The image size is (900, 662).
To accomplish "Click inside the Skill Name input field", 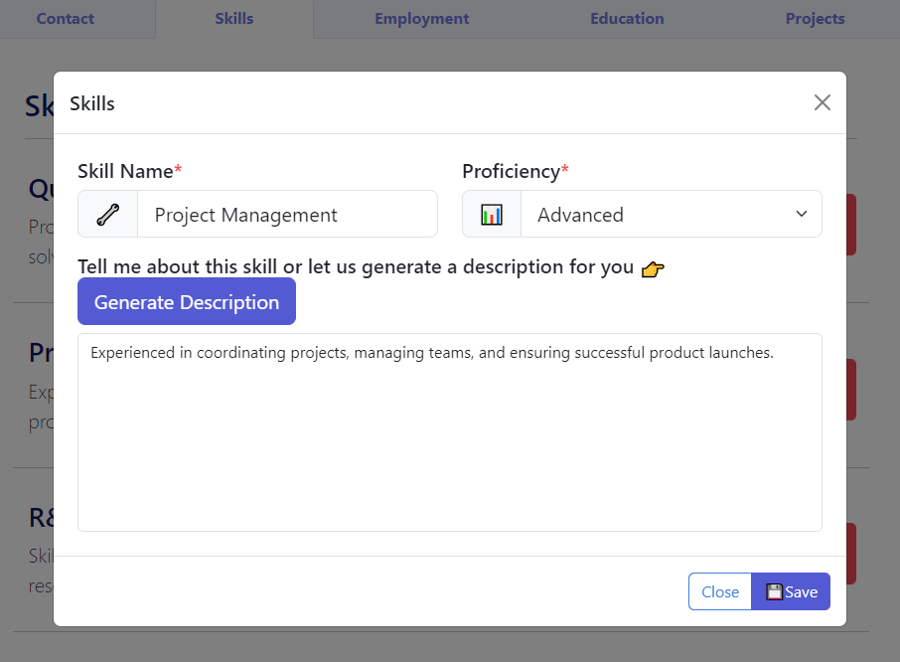I will [x=288, y=214].
